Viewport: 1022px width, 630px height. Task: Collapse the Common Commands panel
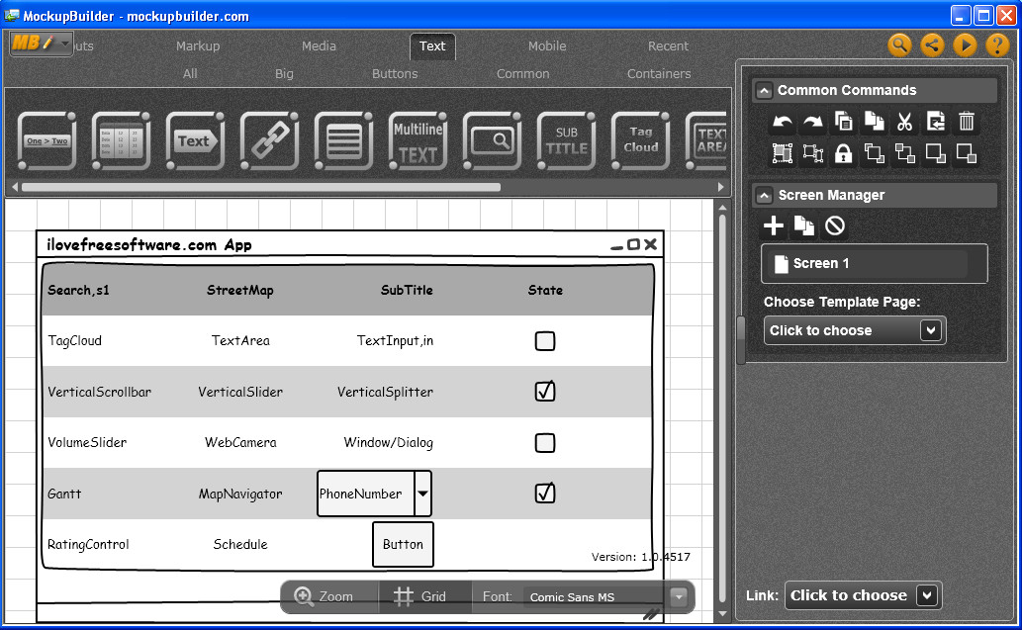763,91
